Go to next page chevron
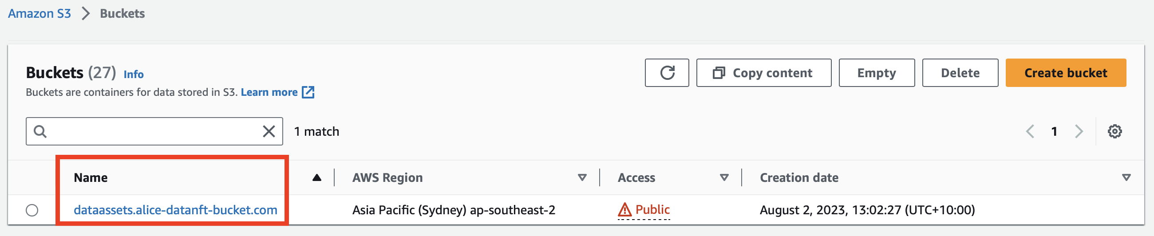Viewport: 1154px width, 236px height. [x=1079, y=131]
